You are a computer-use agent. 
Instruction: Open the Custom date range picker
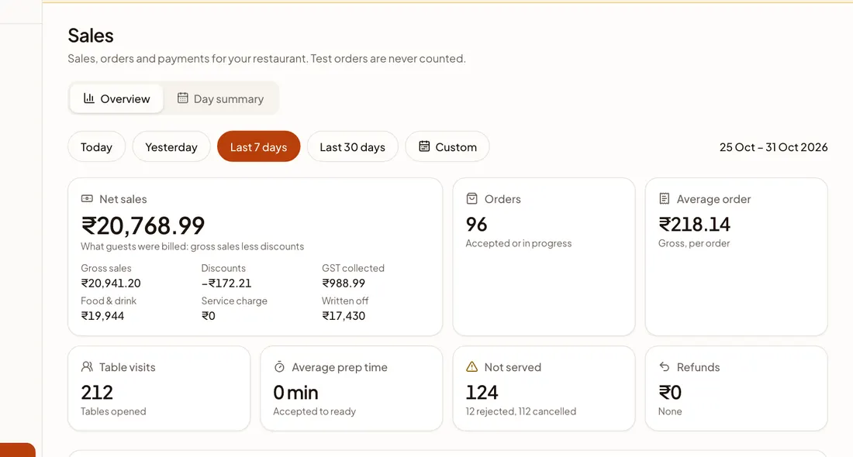click(447, 146)
